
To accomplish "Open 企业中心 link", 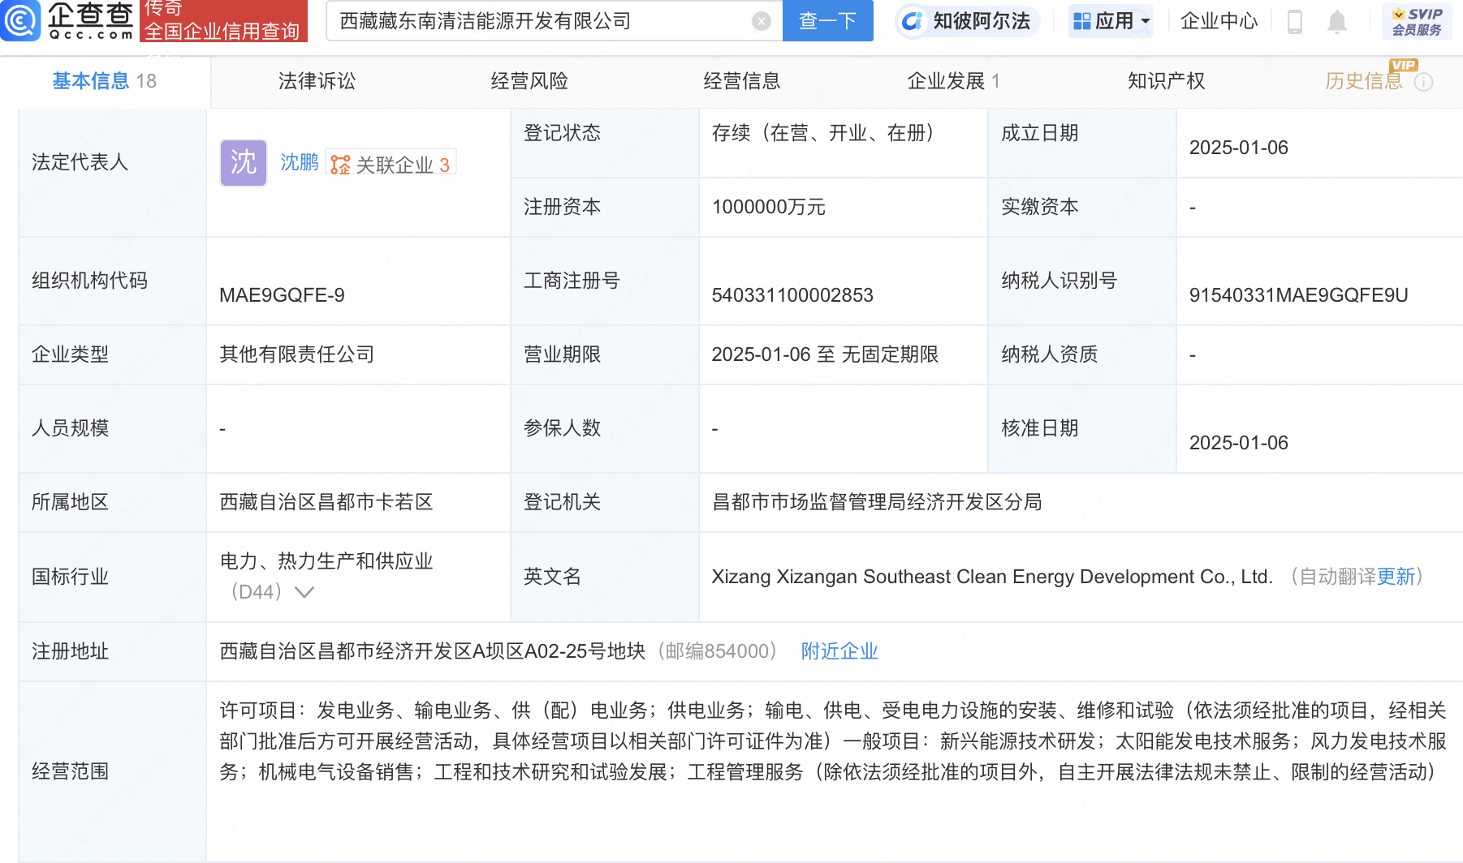I will tap(1219, 21).
